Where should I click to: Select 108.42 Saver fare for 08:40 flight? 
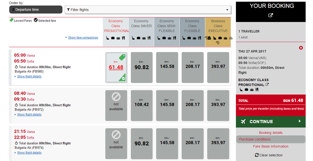coord(142,104)
